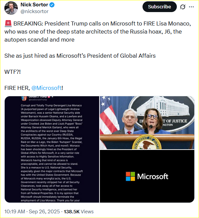Click the red siren emoji before BREAKING
Image resolution: width=199 pixels, height=218 pixels.
click(x=8, y=23)
